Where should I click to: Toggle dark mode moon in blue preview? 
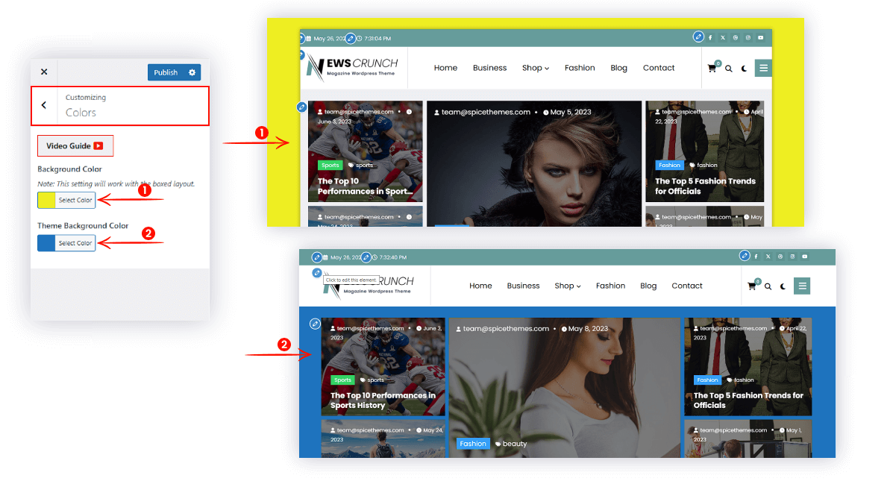(783, 286)
